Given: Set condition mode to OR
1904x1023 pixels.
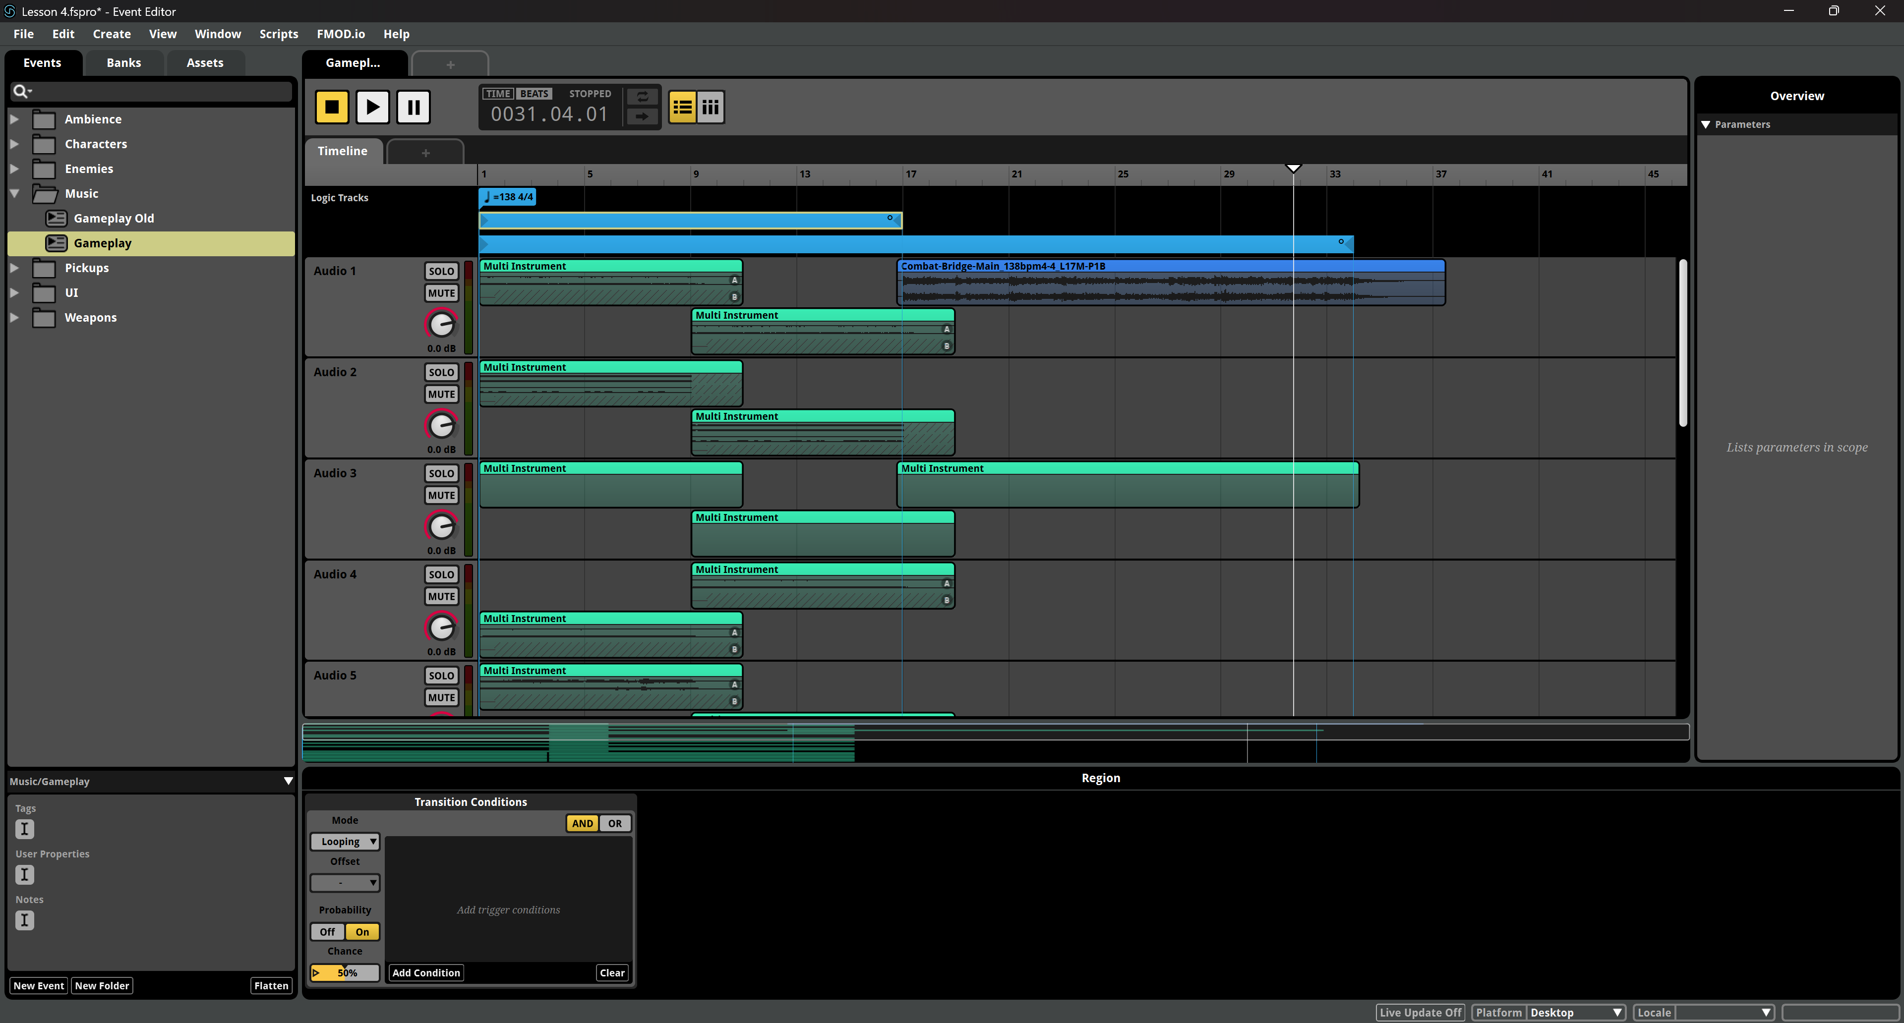Looking at the screenshot, I should (x=615, y=824).
